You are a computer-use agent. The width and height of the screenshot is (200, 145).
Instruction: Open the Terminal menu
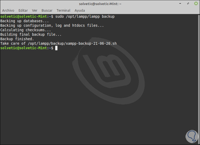(x=63, y=11)
